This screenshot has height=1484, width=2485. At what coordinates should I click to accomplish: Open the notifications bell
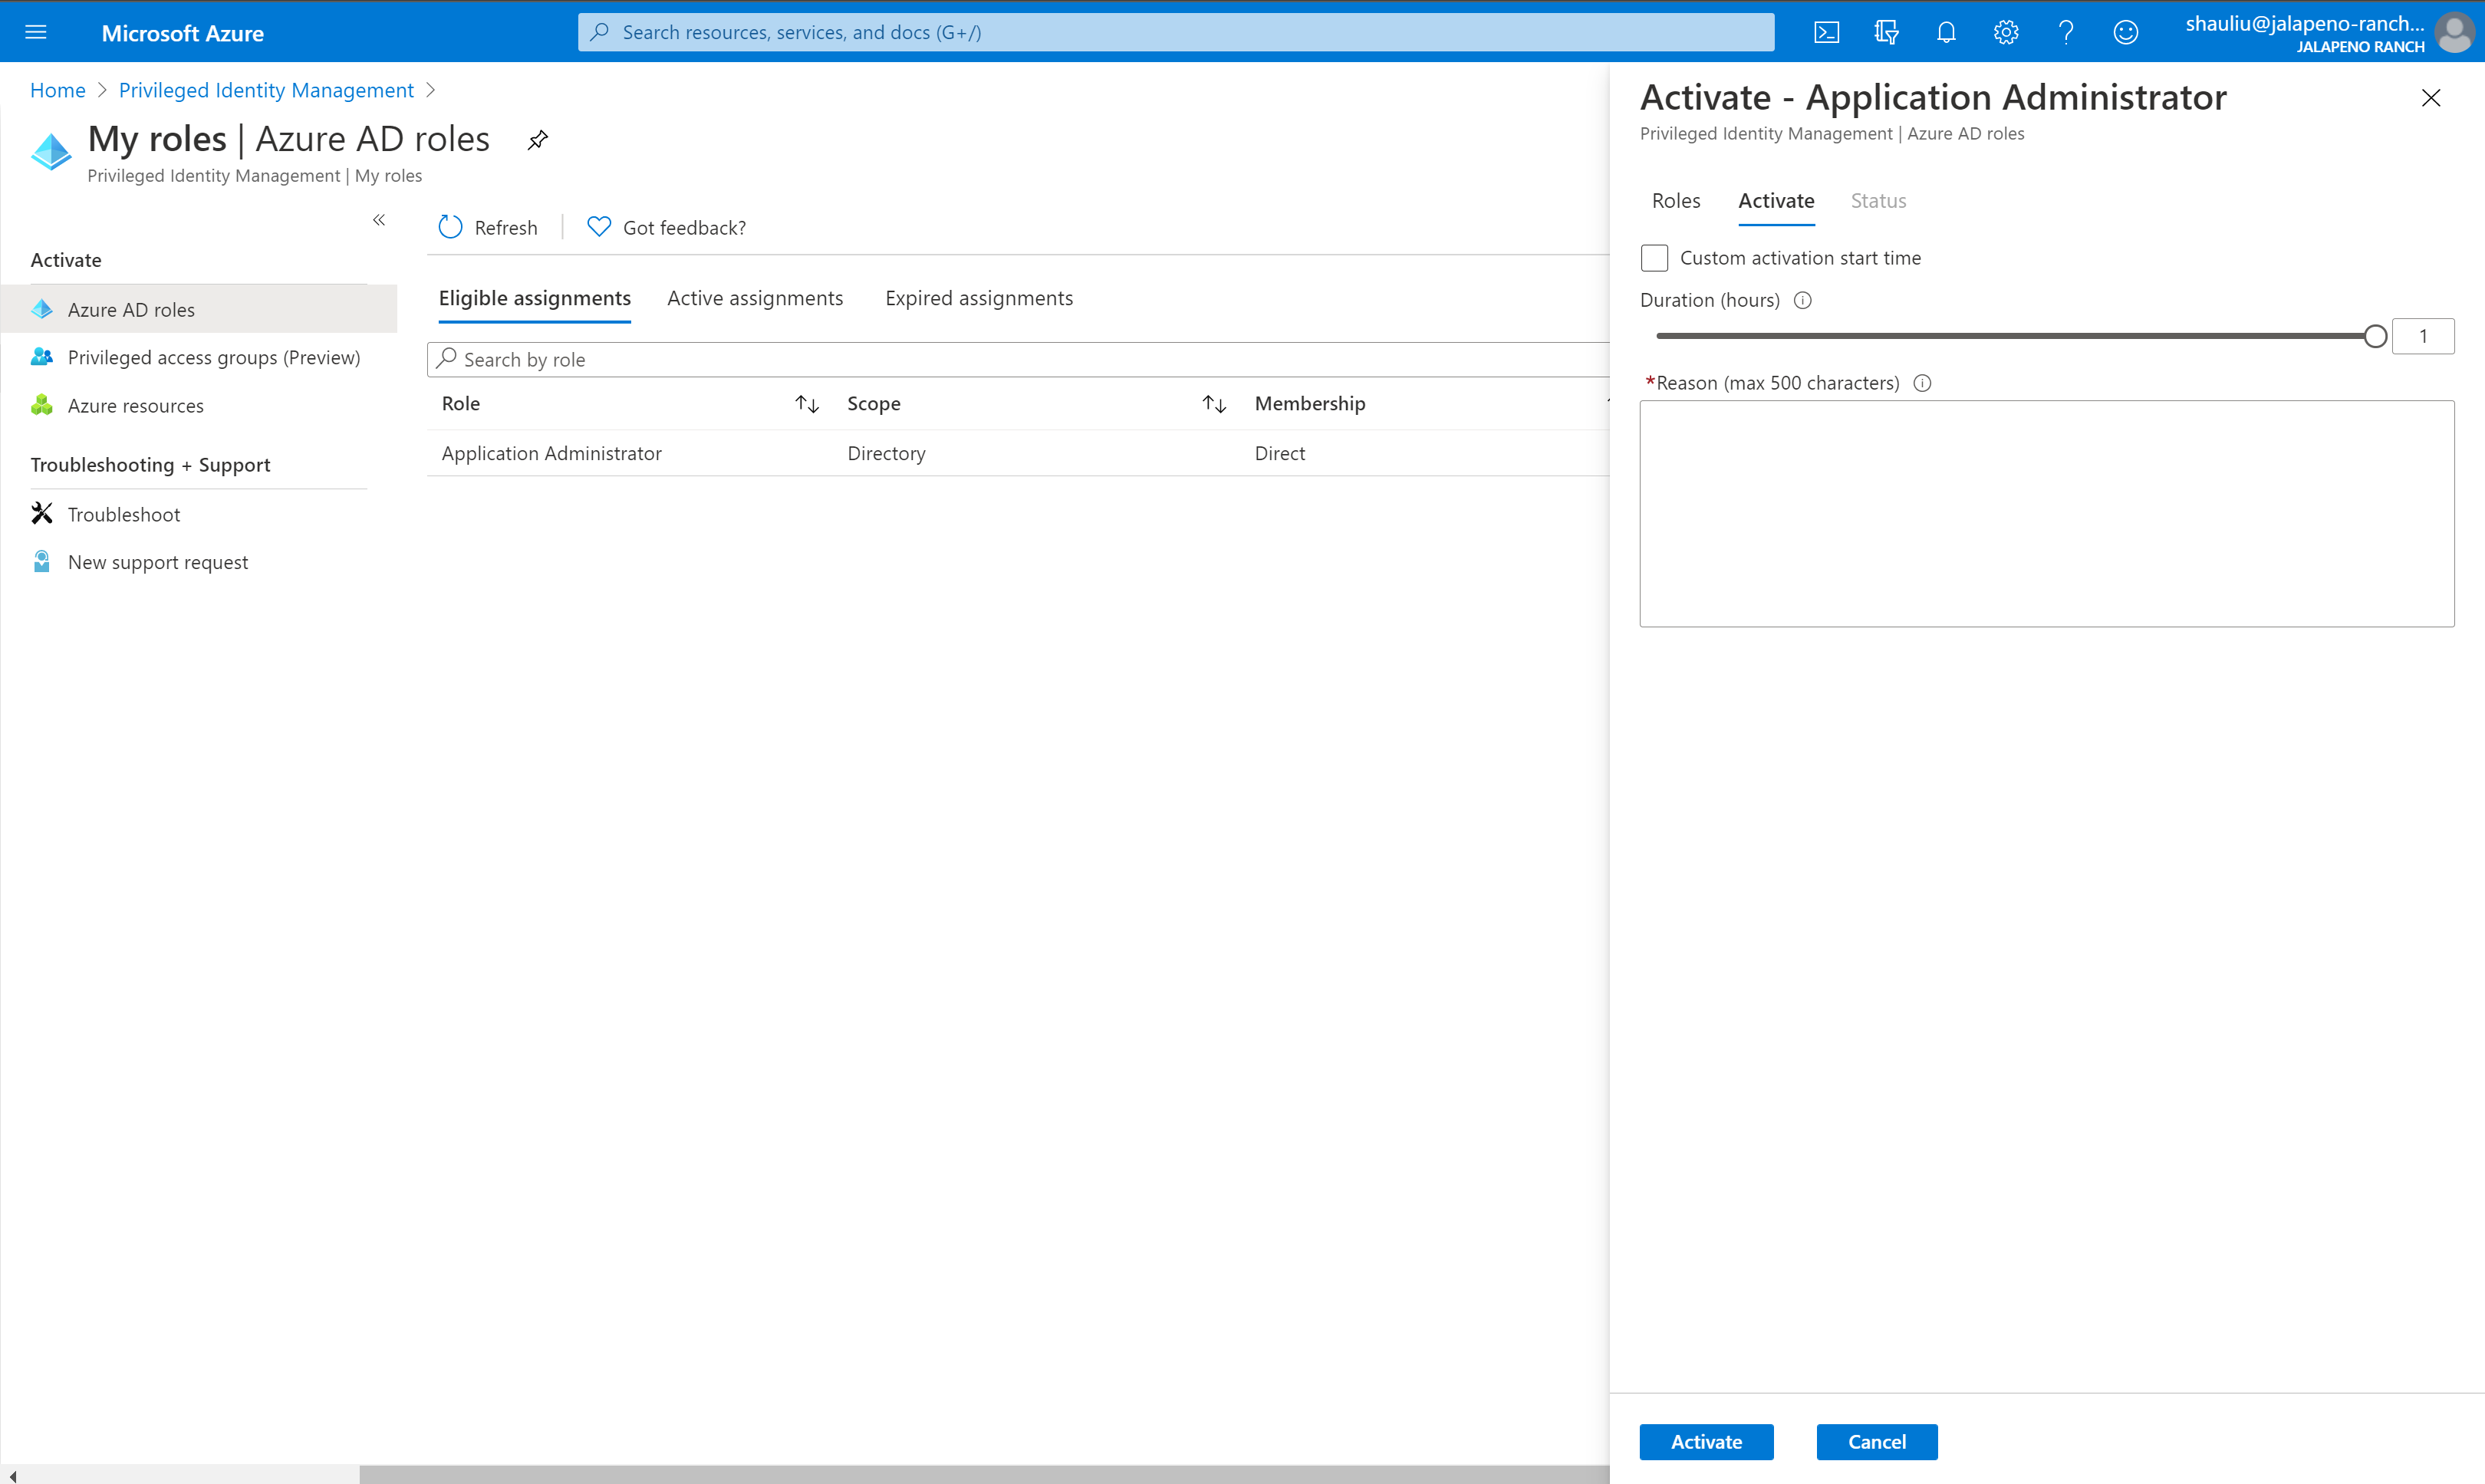(x=1946, y=32)
